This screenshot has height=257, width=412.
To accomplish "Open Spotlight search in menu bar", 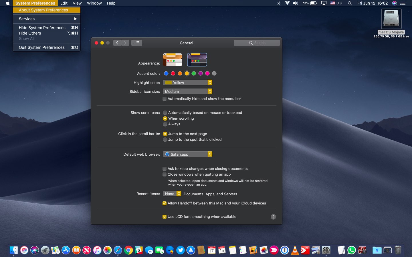I will point(350,3).
